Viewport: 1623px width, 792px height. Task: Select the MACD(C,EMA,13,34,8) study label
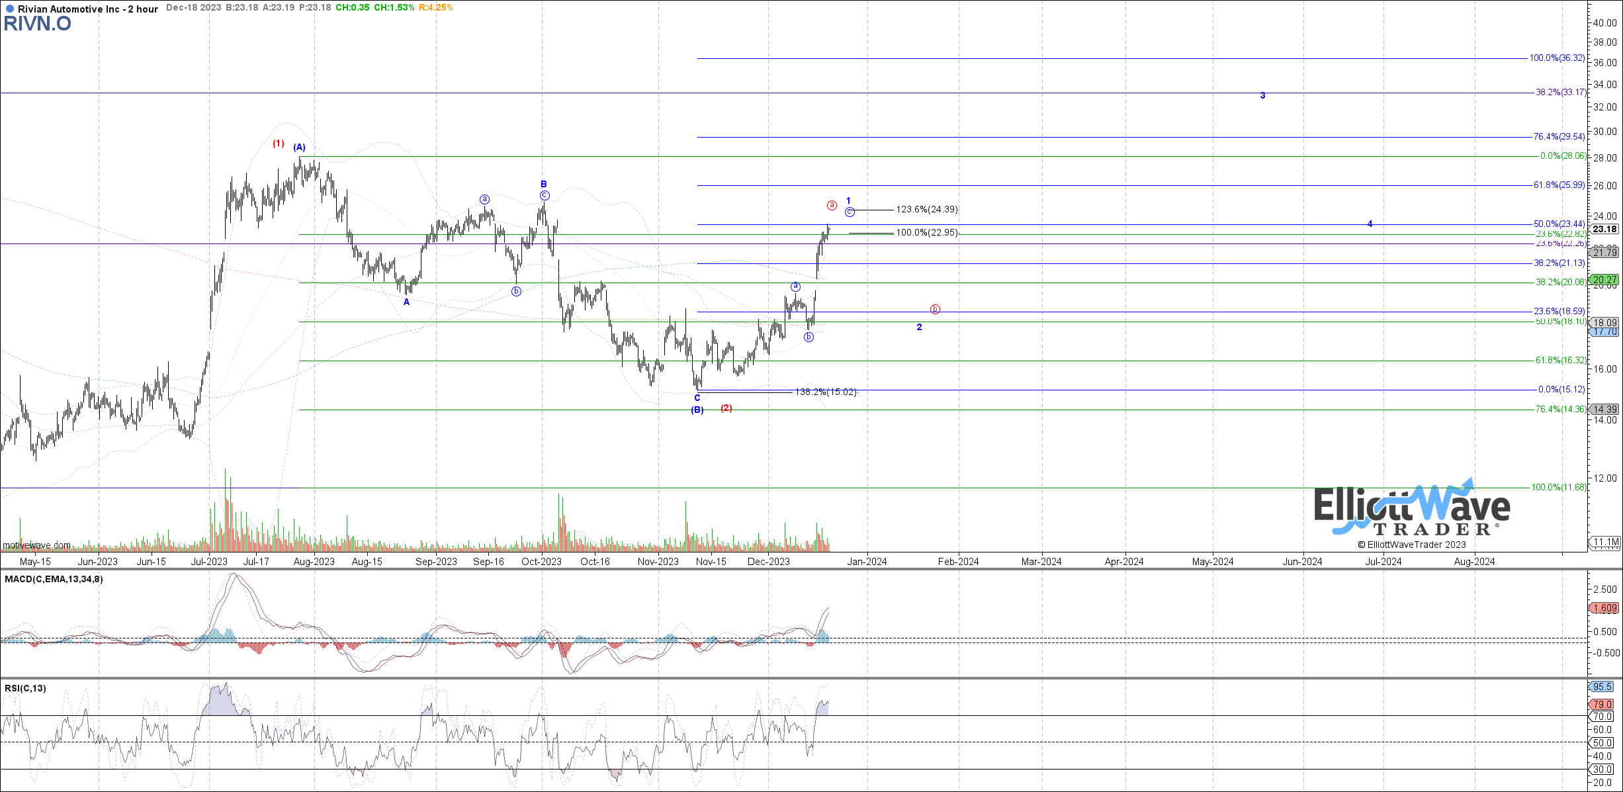tap(54, 579)
